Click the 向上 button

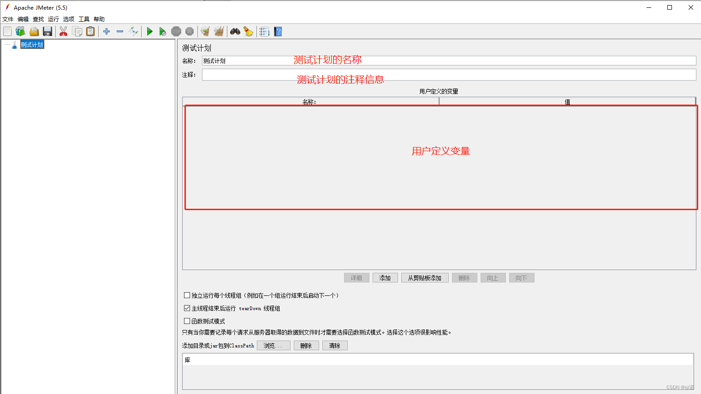click(x=493, y=278)
